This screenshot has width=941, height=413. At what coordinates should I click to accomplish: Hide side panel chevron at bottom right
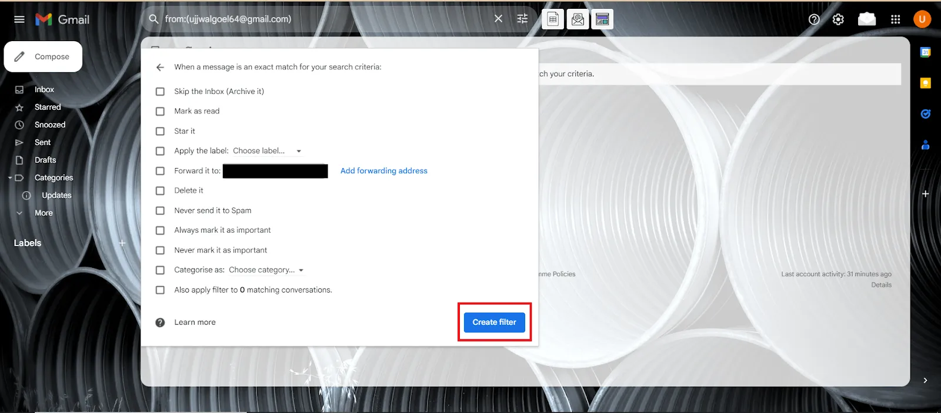926,381
